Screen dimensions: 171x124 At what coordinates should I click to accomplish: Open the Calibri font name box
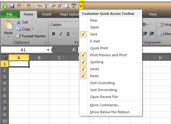[x=65, y=25]
